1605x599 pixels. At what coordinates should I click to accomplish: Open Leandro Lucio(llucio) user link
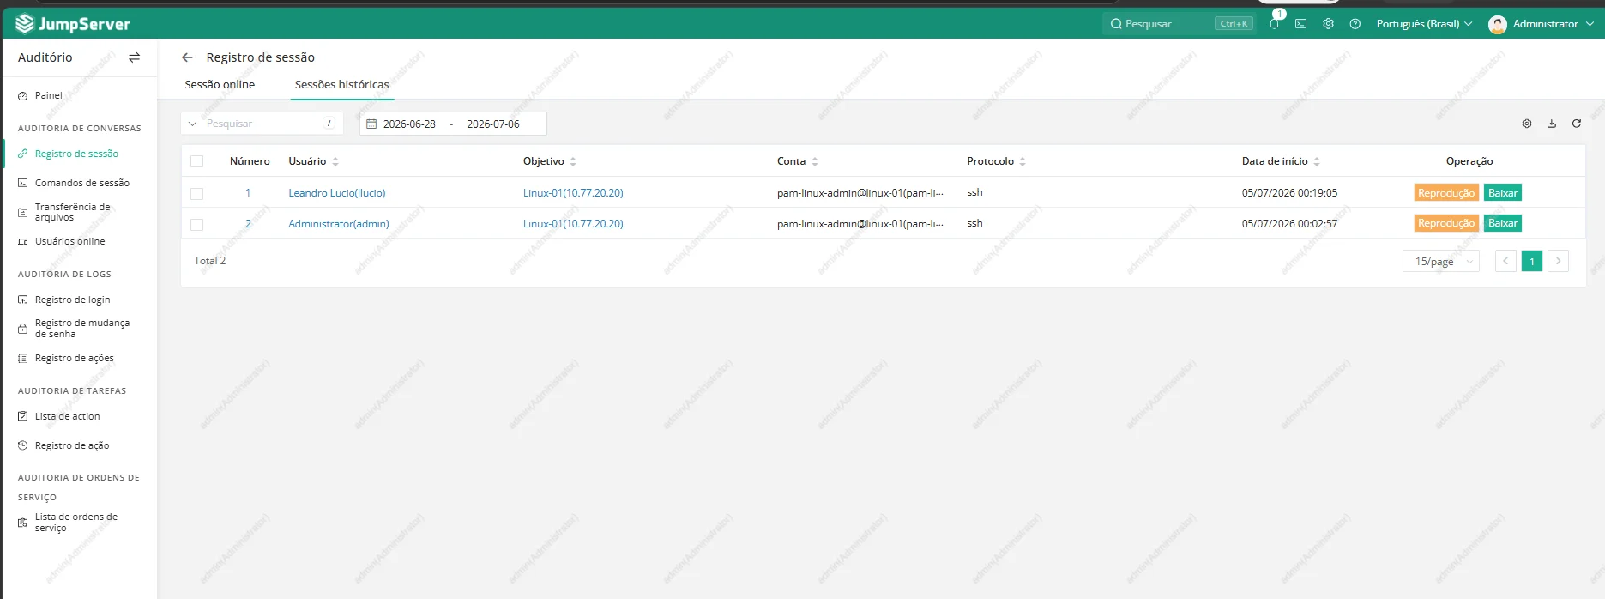[337, 193]
